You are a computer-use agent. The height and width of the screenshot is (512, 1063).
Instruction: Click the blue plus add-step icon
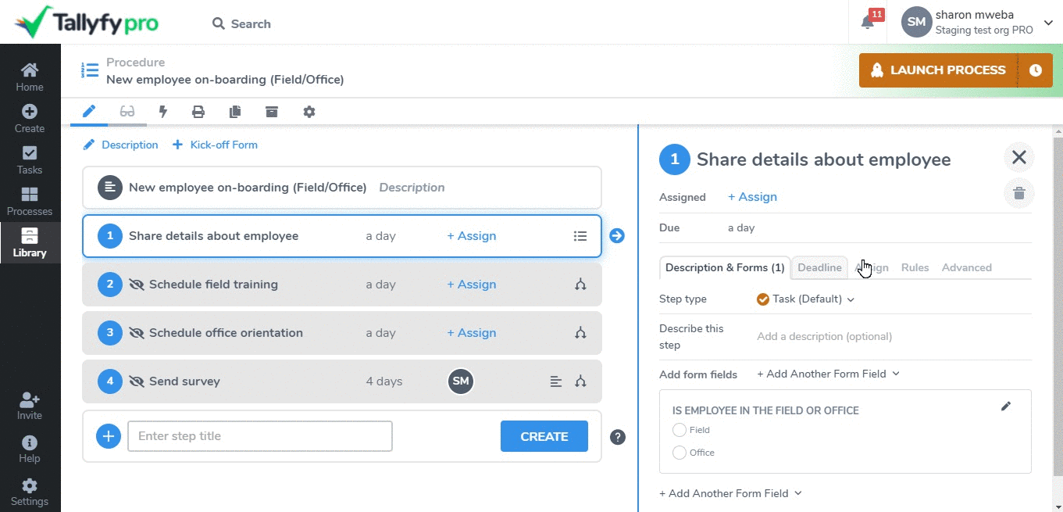coord(109,436)
